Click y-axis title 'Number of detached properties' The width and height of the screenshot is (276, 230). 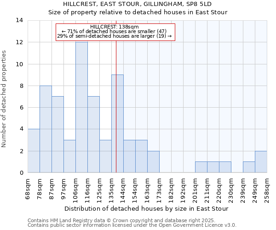pos(4,99)
